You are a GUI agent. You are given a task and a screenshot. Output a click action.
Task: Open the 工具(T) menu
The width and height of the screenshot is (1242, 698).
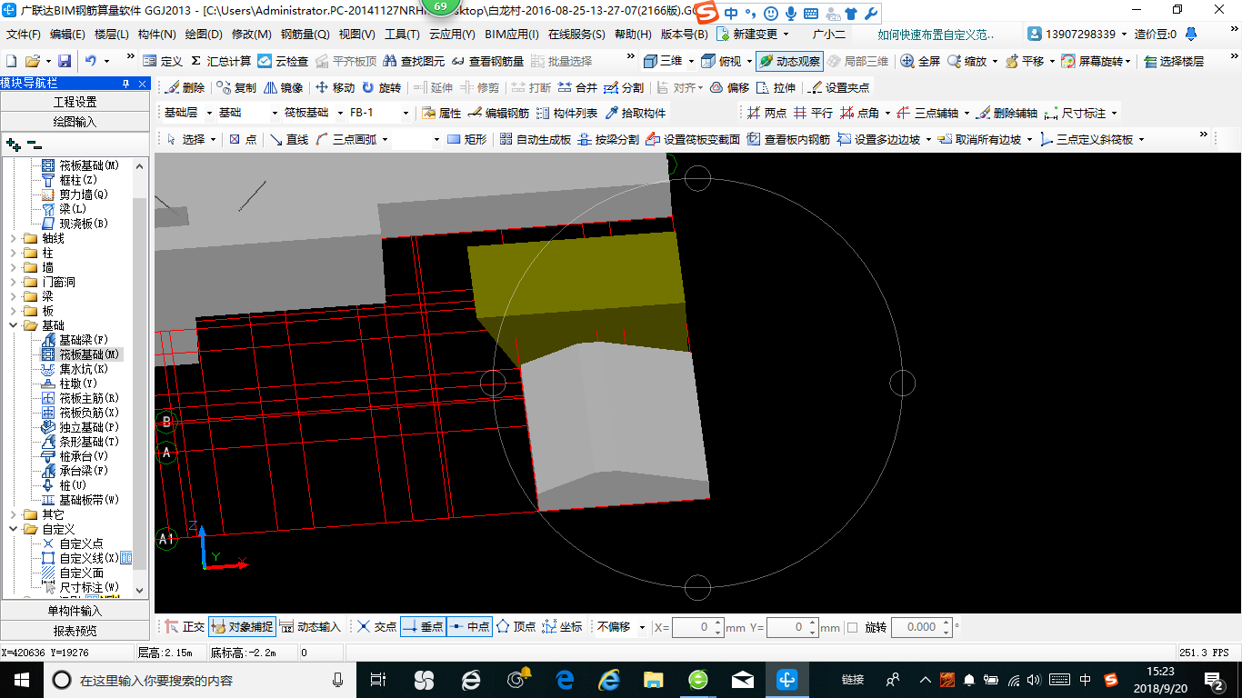[402, 35]
